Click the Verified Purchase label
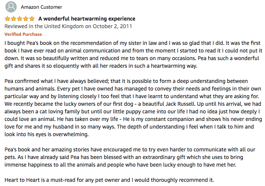265x186 pixels. coord(18,34)
